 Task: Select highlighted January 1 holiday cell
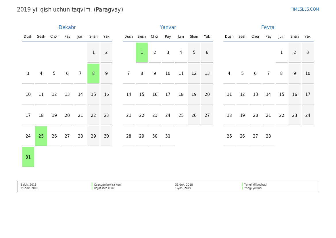coord(142,52)
